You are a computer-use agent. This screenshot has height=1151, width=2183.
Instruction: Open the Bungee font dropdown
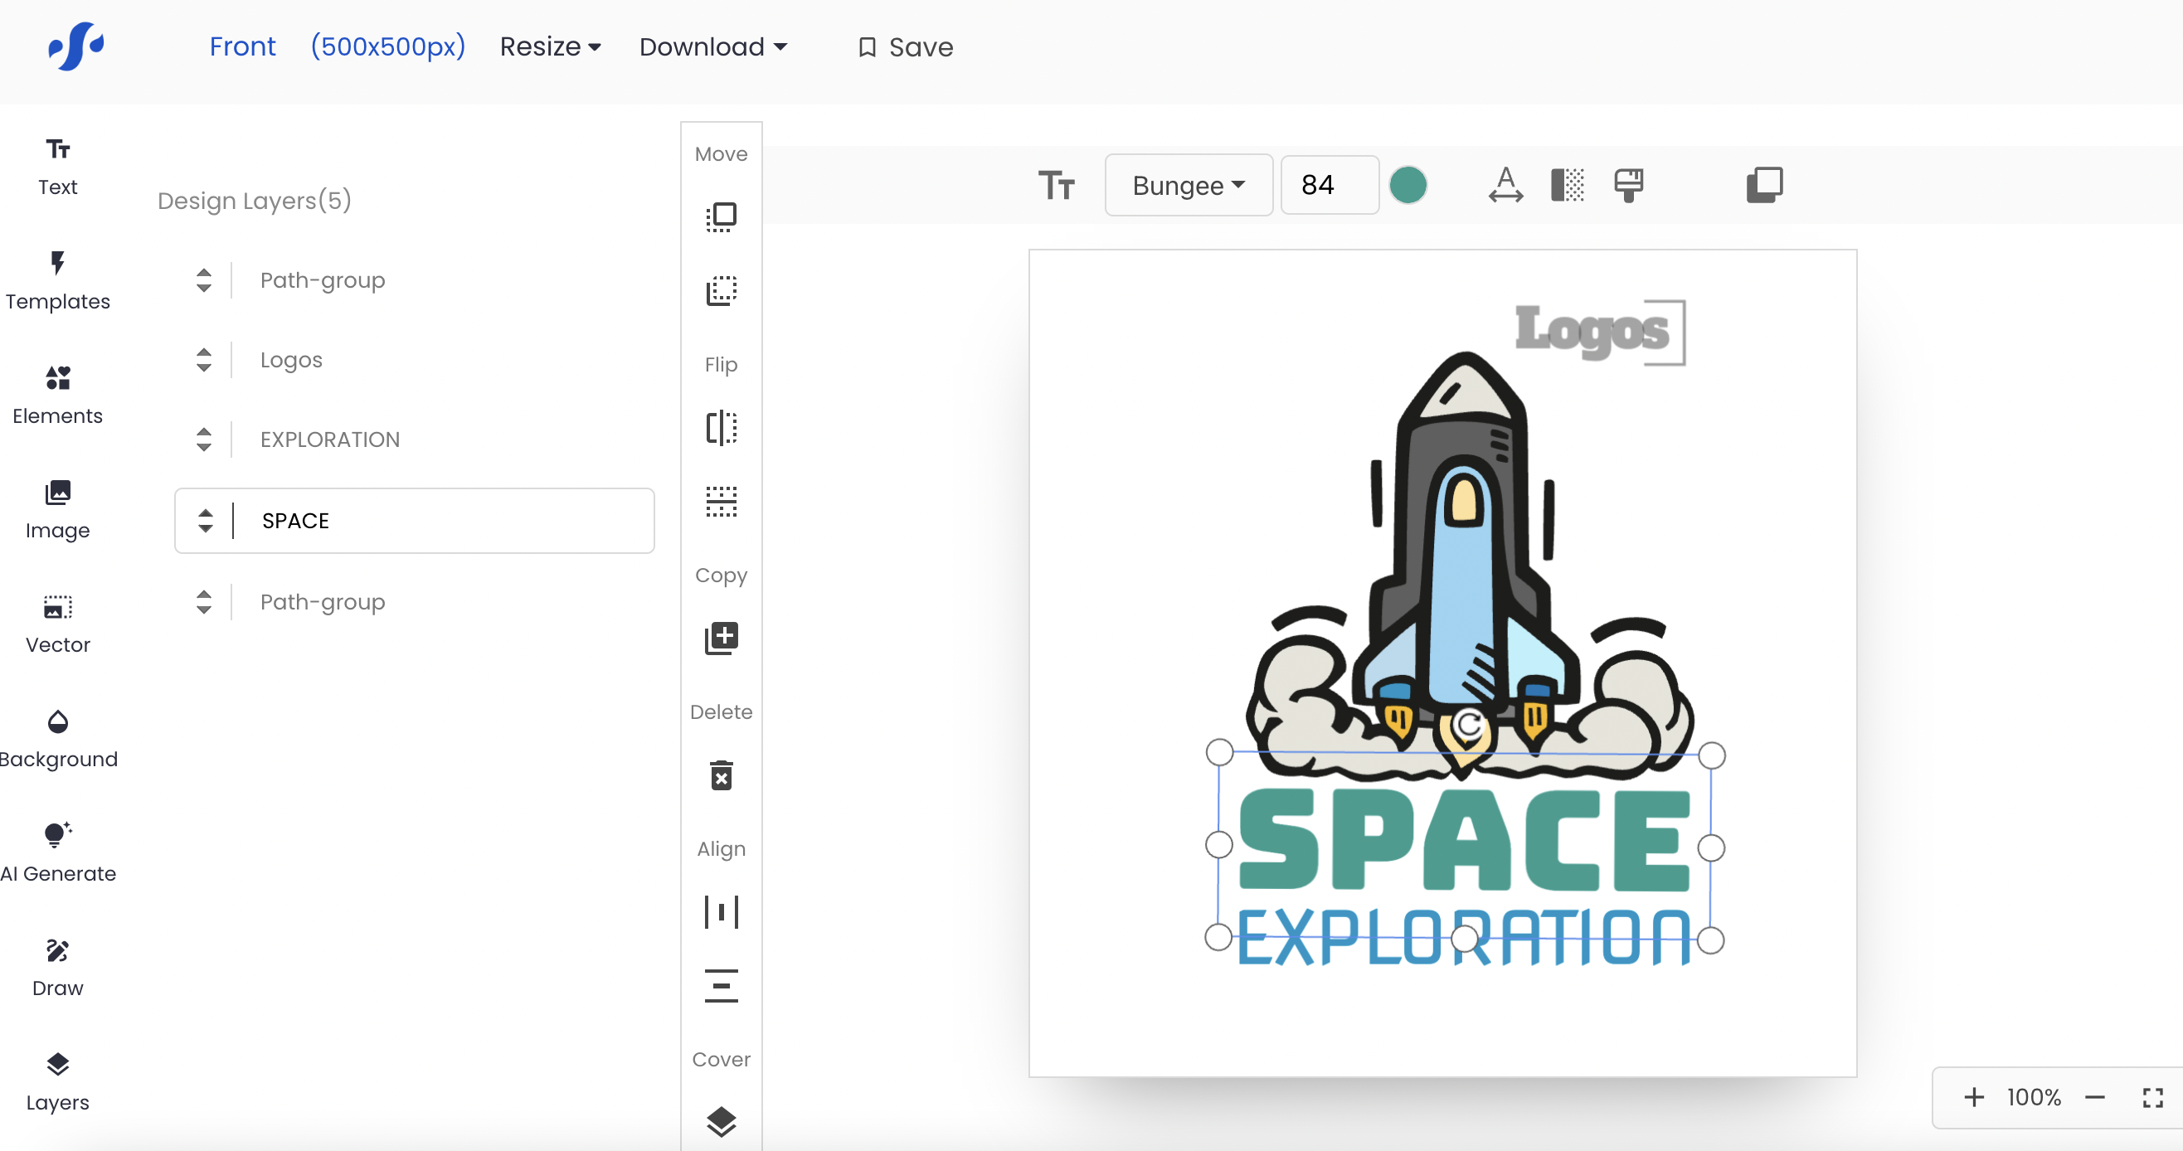[1188, 185]
